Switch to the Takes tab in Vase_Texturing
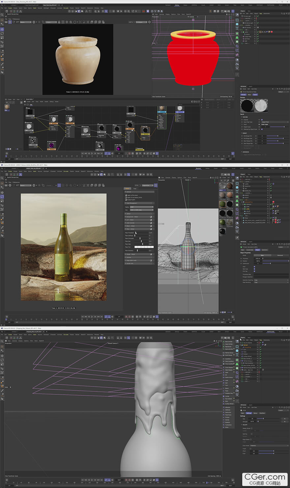The width and height of the screenshot is (290, 488). (249, 11)
